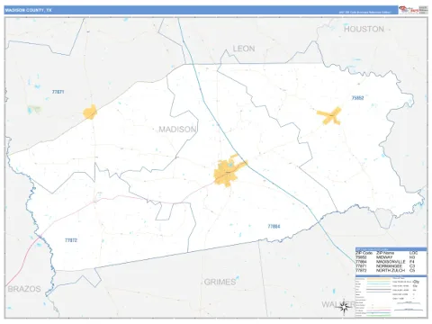432x324 pixels.
Task: Click the LEON county label
Action: pyautogui.click(x=244, y=49)
